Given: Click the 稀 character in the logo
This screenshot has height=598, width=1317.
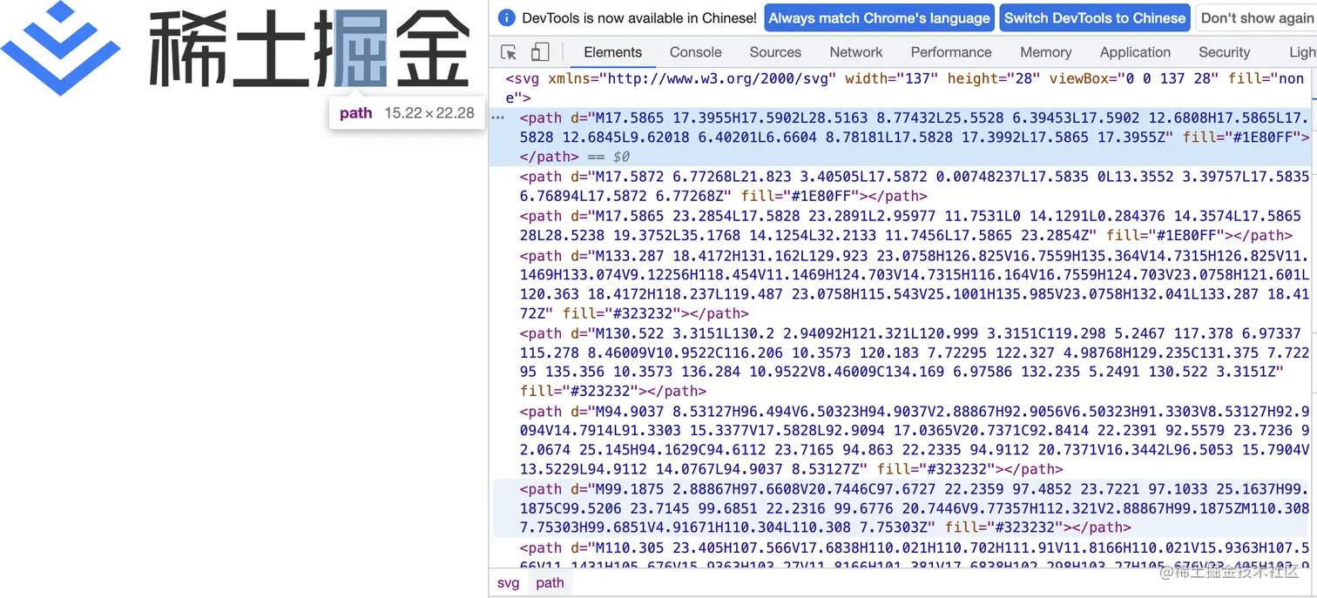Looking at the screenshot, I should click(186, 50).
